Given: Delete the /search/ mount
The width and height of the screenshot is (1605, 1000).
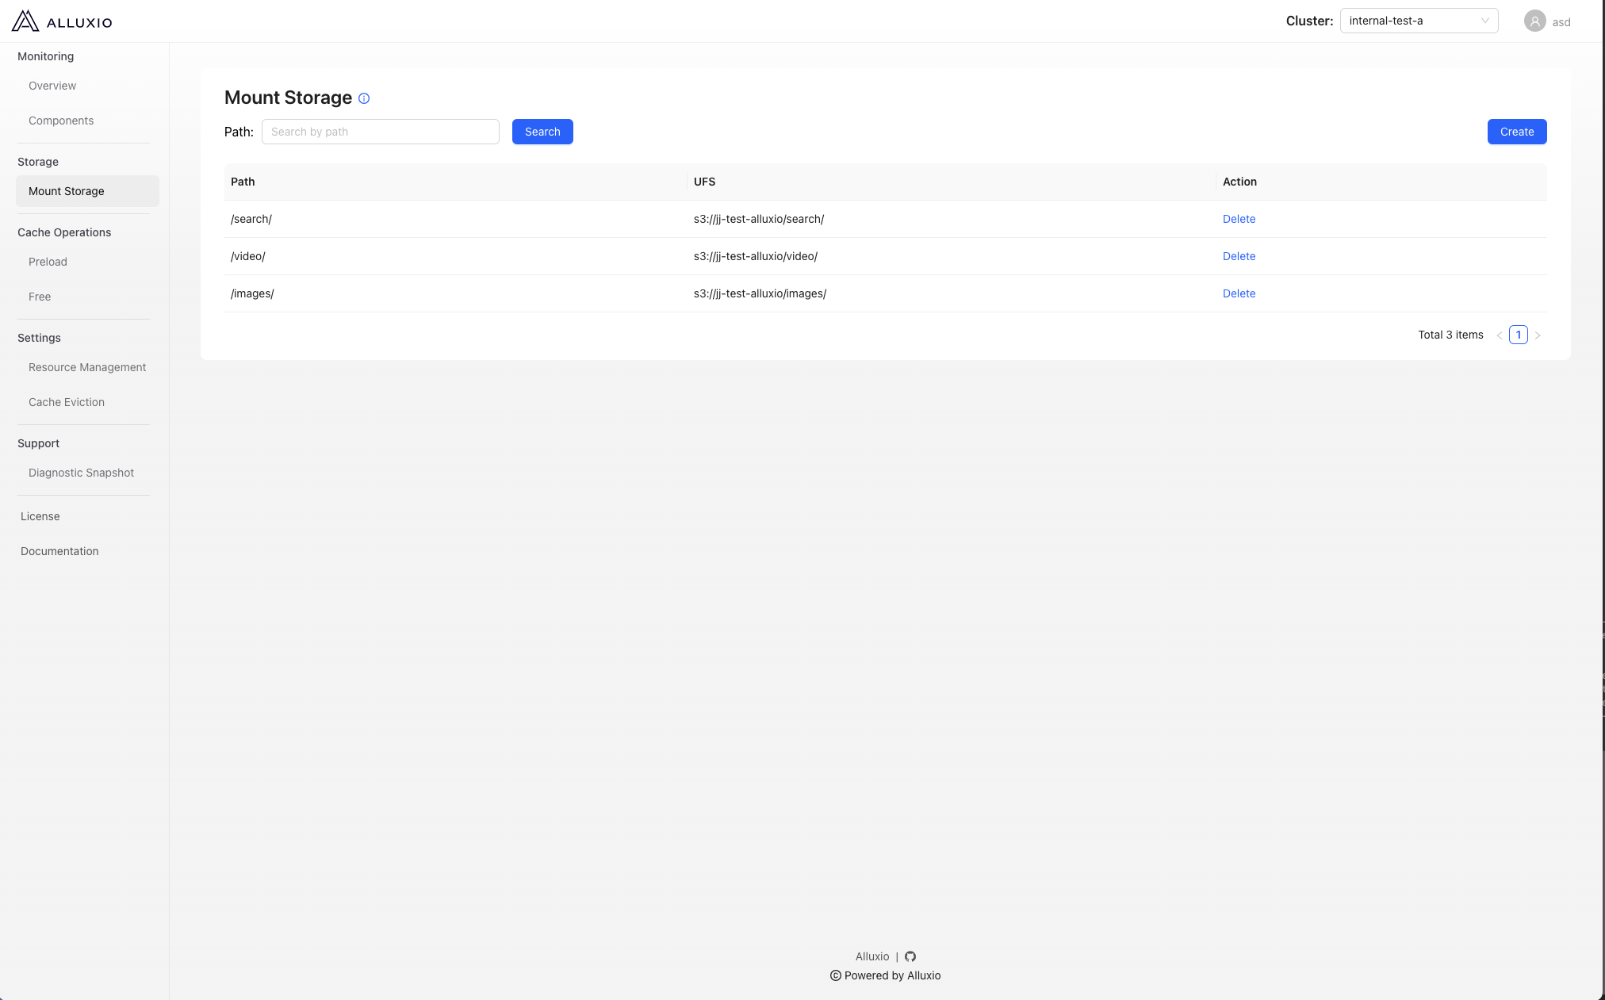Looking at the screenshot, I should [x=1239, y=219].
